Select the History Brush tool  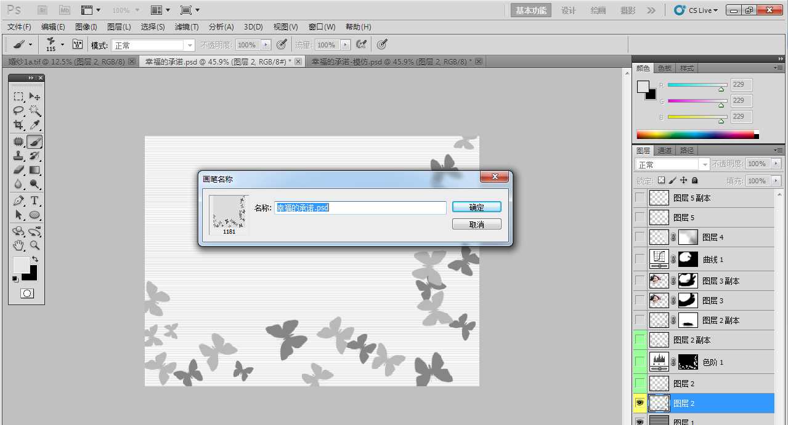[35, 156]
